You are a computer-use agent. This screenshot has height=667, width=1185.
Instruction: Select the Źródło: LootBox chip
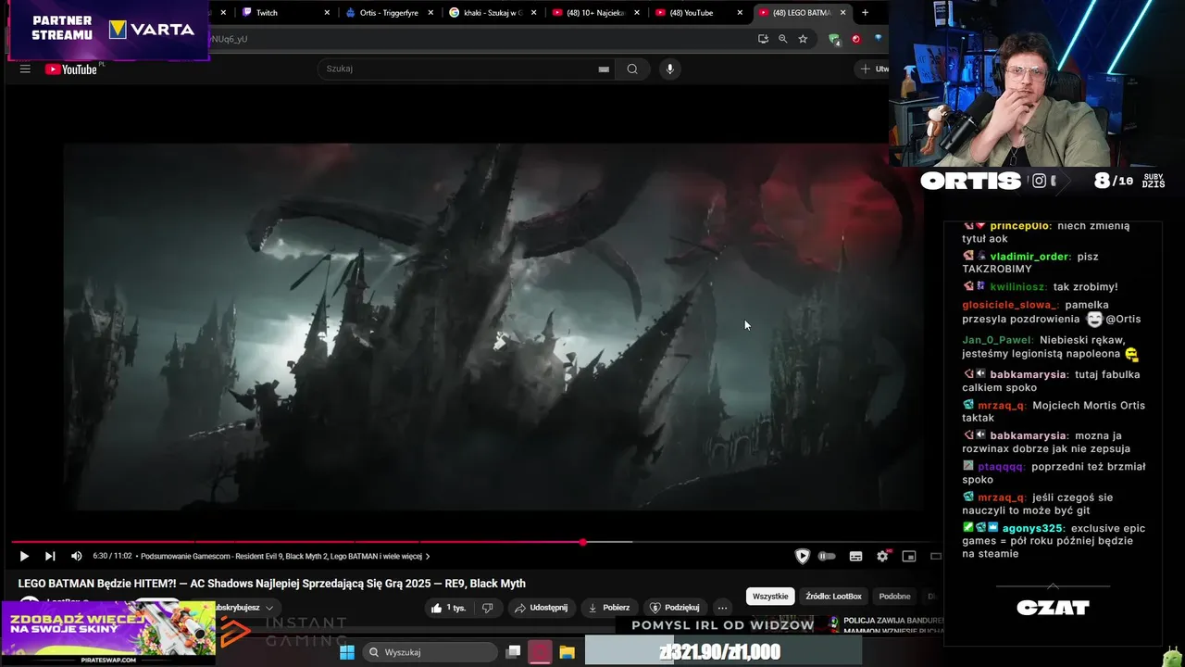833,597
